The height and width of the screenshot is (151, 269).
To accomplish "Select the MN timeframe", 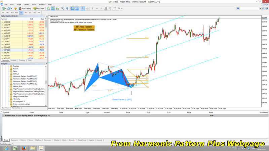I will tap(39, 13).
